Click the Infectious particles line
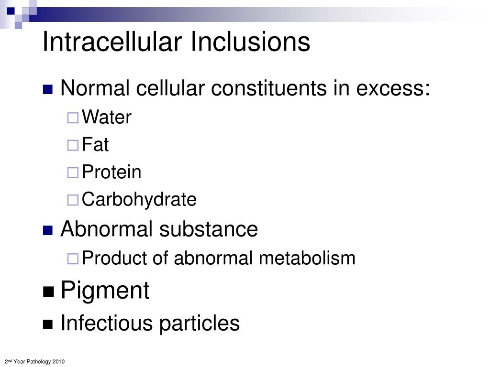Image resolution: width=490 pixels, height=367 pixels. click(150, 323)
